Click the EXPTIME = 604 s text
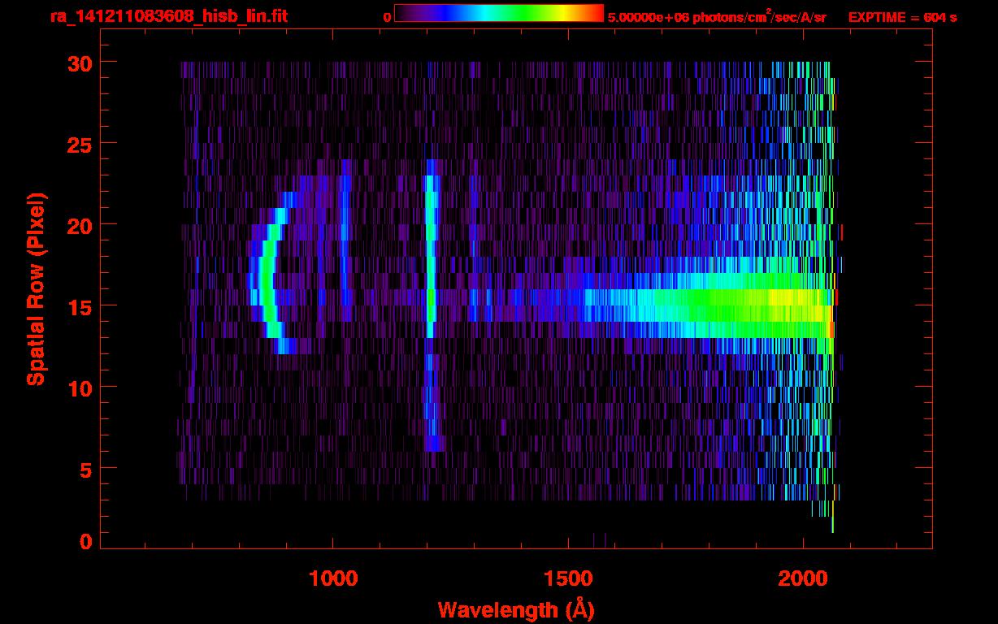Image resolution: width=998 pixels, height=624 pixels. (x=902, y=17)
